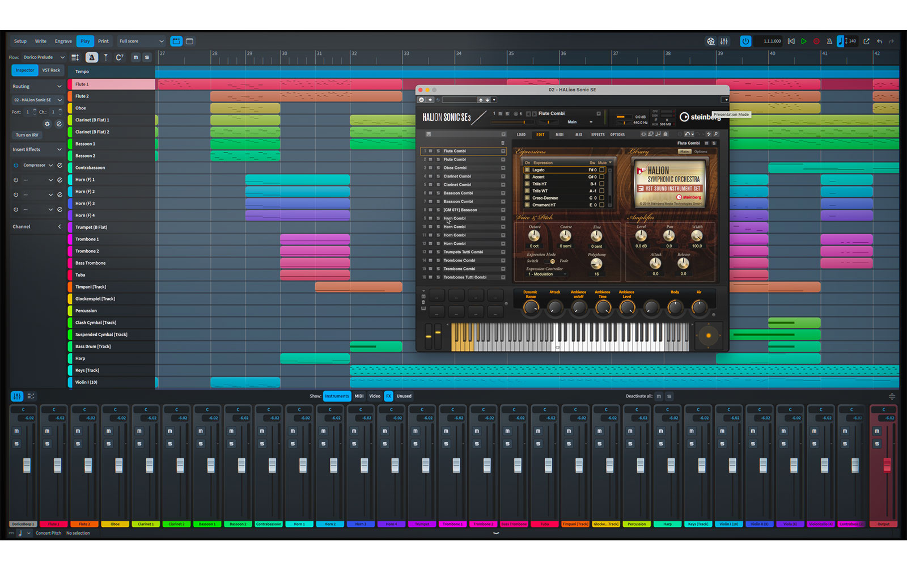Click the red record button
This screenshot has width=907, height=571.
[816, 41]
